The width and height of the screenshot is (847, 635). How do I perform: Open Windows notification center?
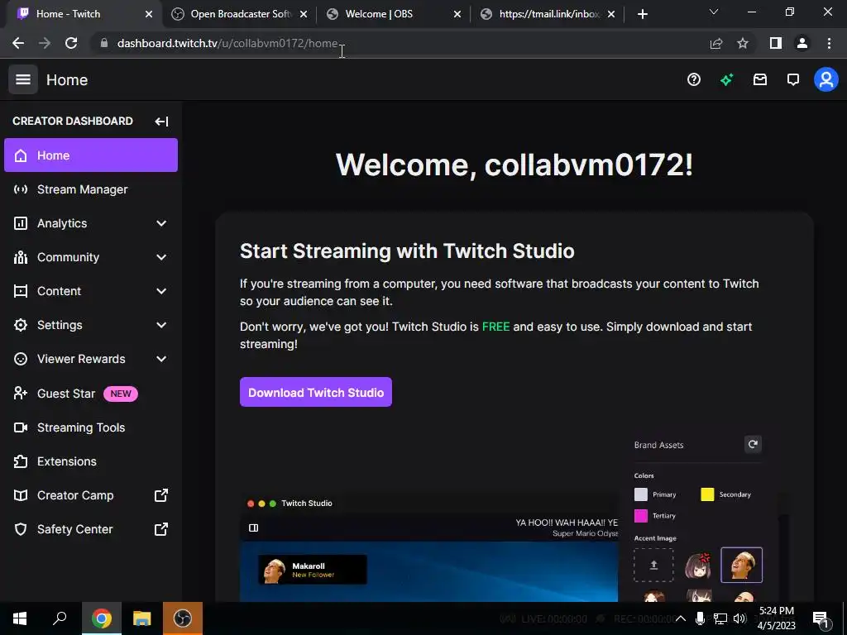click(821, 618)
